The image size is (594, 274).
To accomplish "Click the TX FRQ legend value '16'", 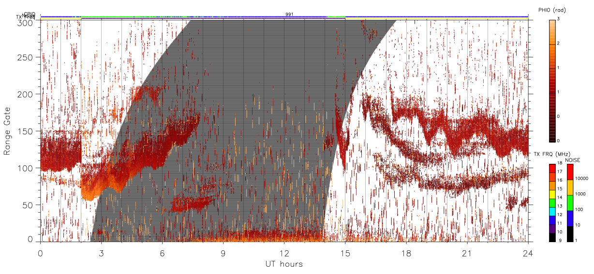I will point(559,180).
